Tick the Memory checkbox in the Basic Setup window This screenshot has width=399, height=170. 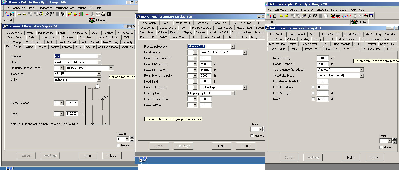pos(119,145)
